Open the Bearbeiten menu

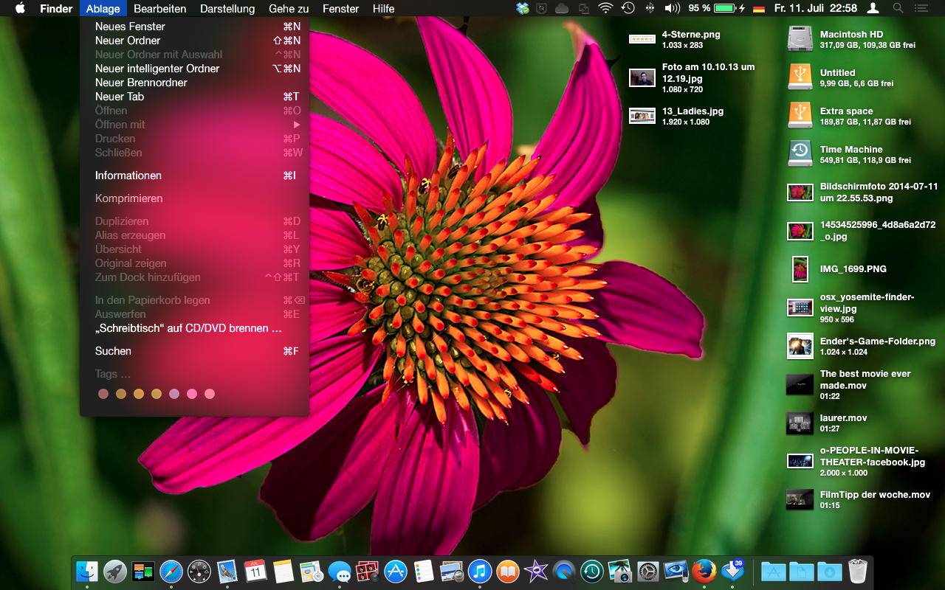tap(159, 9)
